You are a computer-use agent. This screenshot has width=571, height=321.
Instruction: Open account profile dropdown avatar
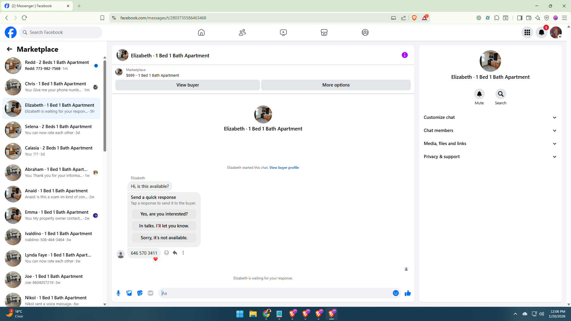[556, 32]
